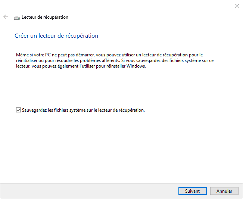Click the X icon at top right
This screenshot has width=243, height=199.
pos(237,5)
